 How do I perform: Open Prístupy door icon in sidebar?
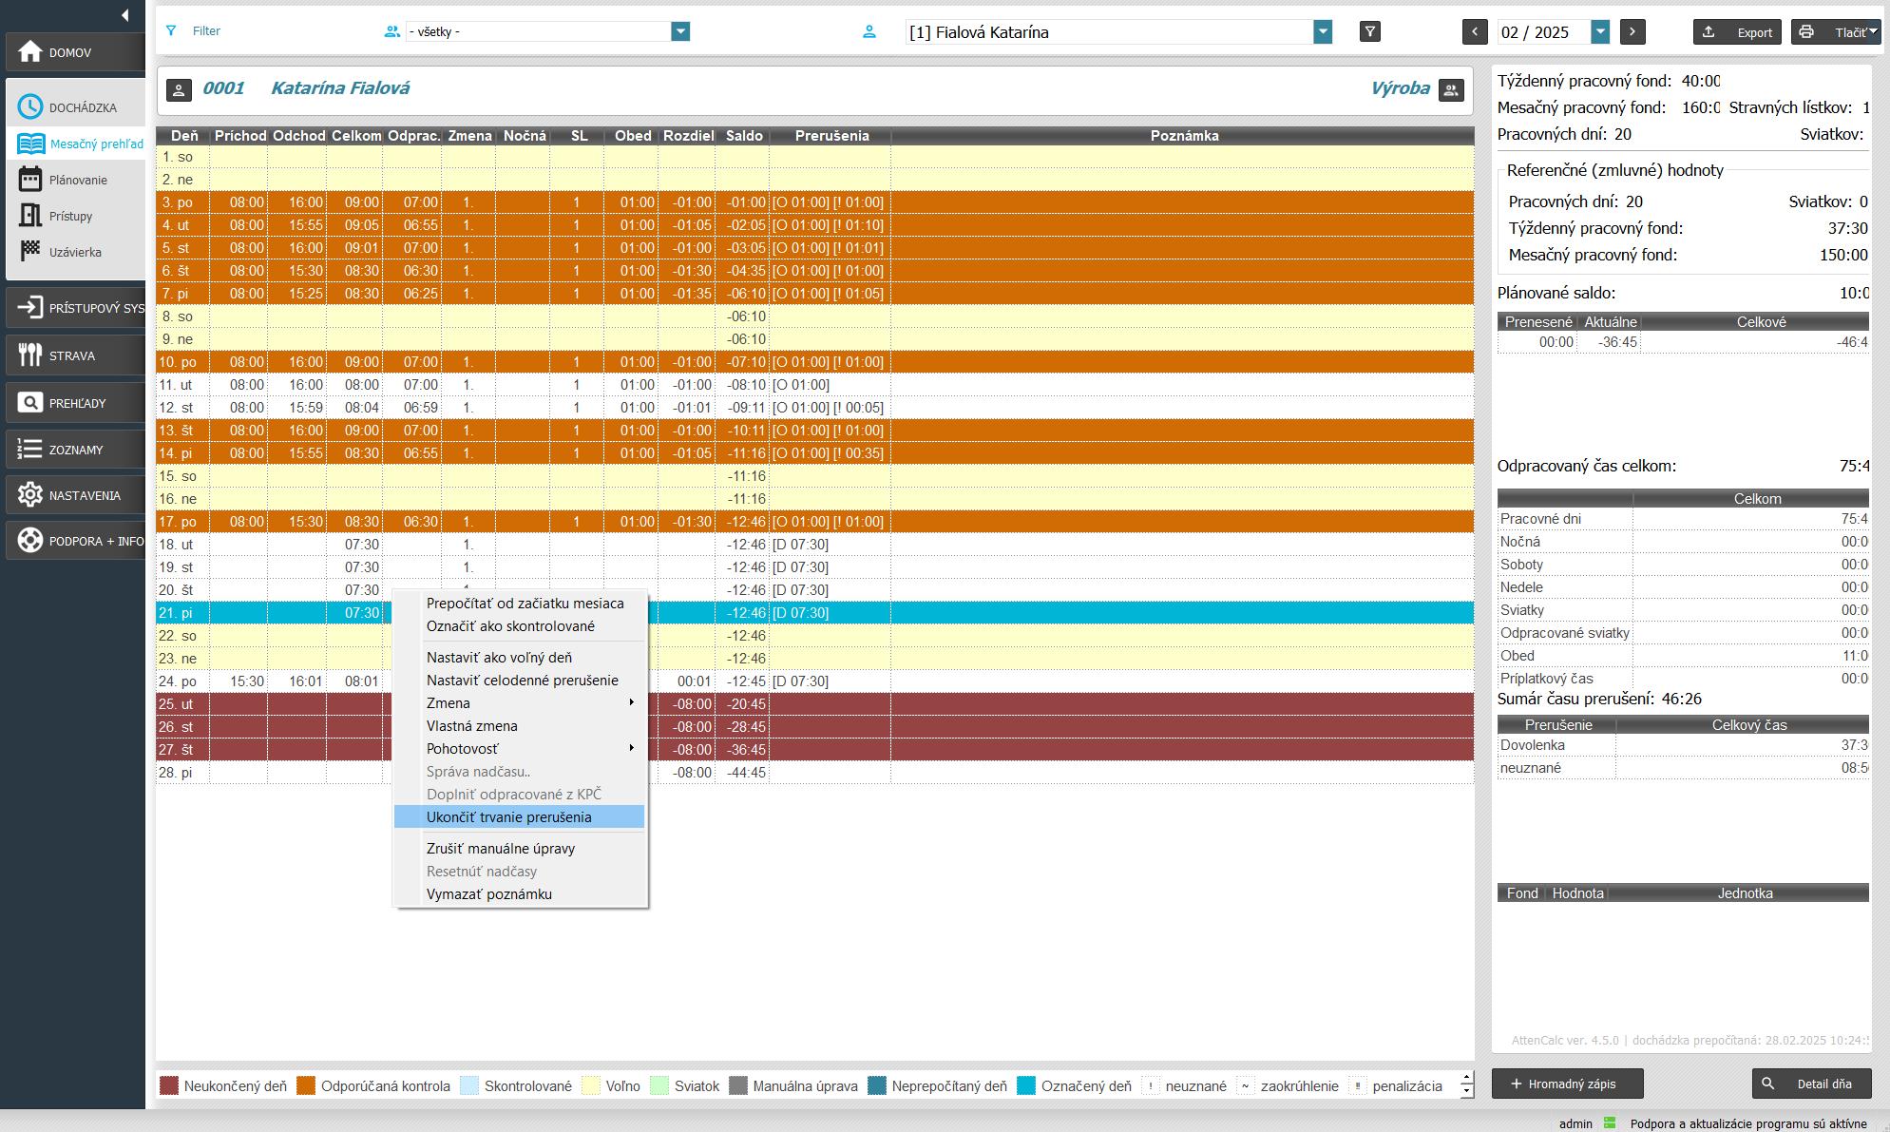pyautogui.click(x=30, y=216)
